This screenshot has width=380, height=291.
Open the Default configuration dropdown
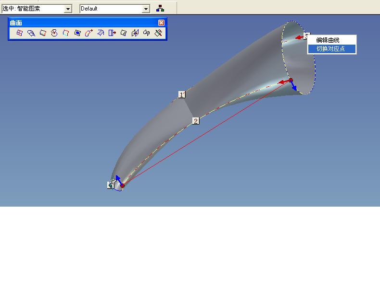pos(146,9)
